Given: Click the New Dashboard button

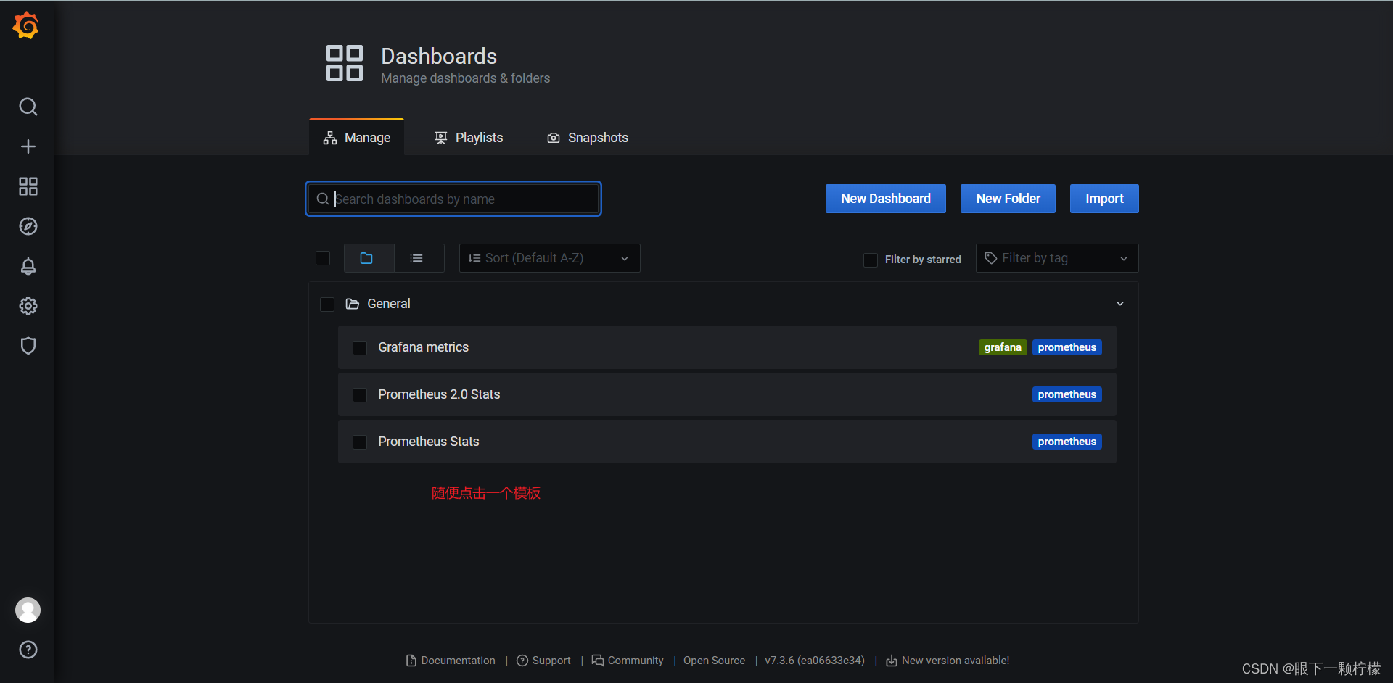Looking at the screenshot, I should point(886,199).
